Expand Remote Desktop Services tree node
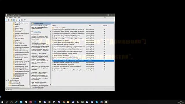 coord(12,23)
